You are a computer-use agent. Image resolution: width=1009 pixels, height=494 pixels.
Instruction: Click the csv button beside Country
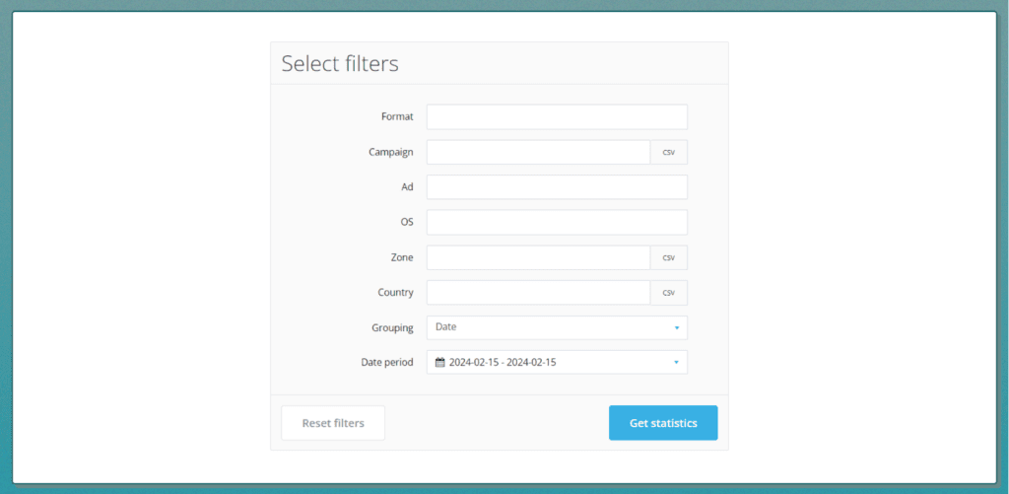coord(668,293)
